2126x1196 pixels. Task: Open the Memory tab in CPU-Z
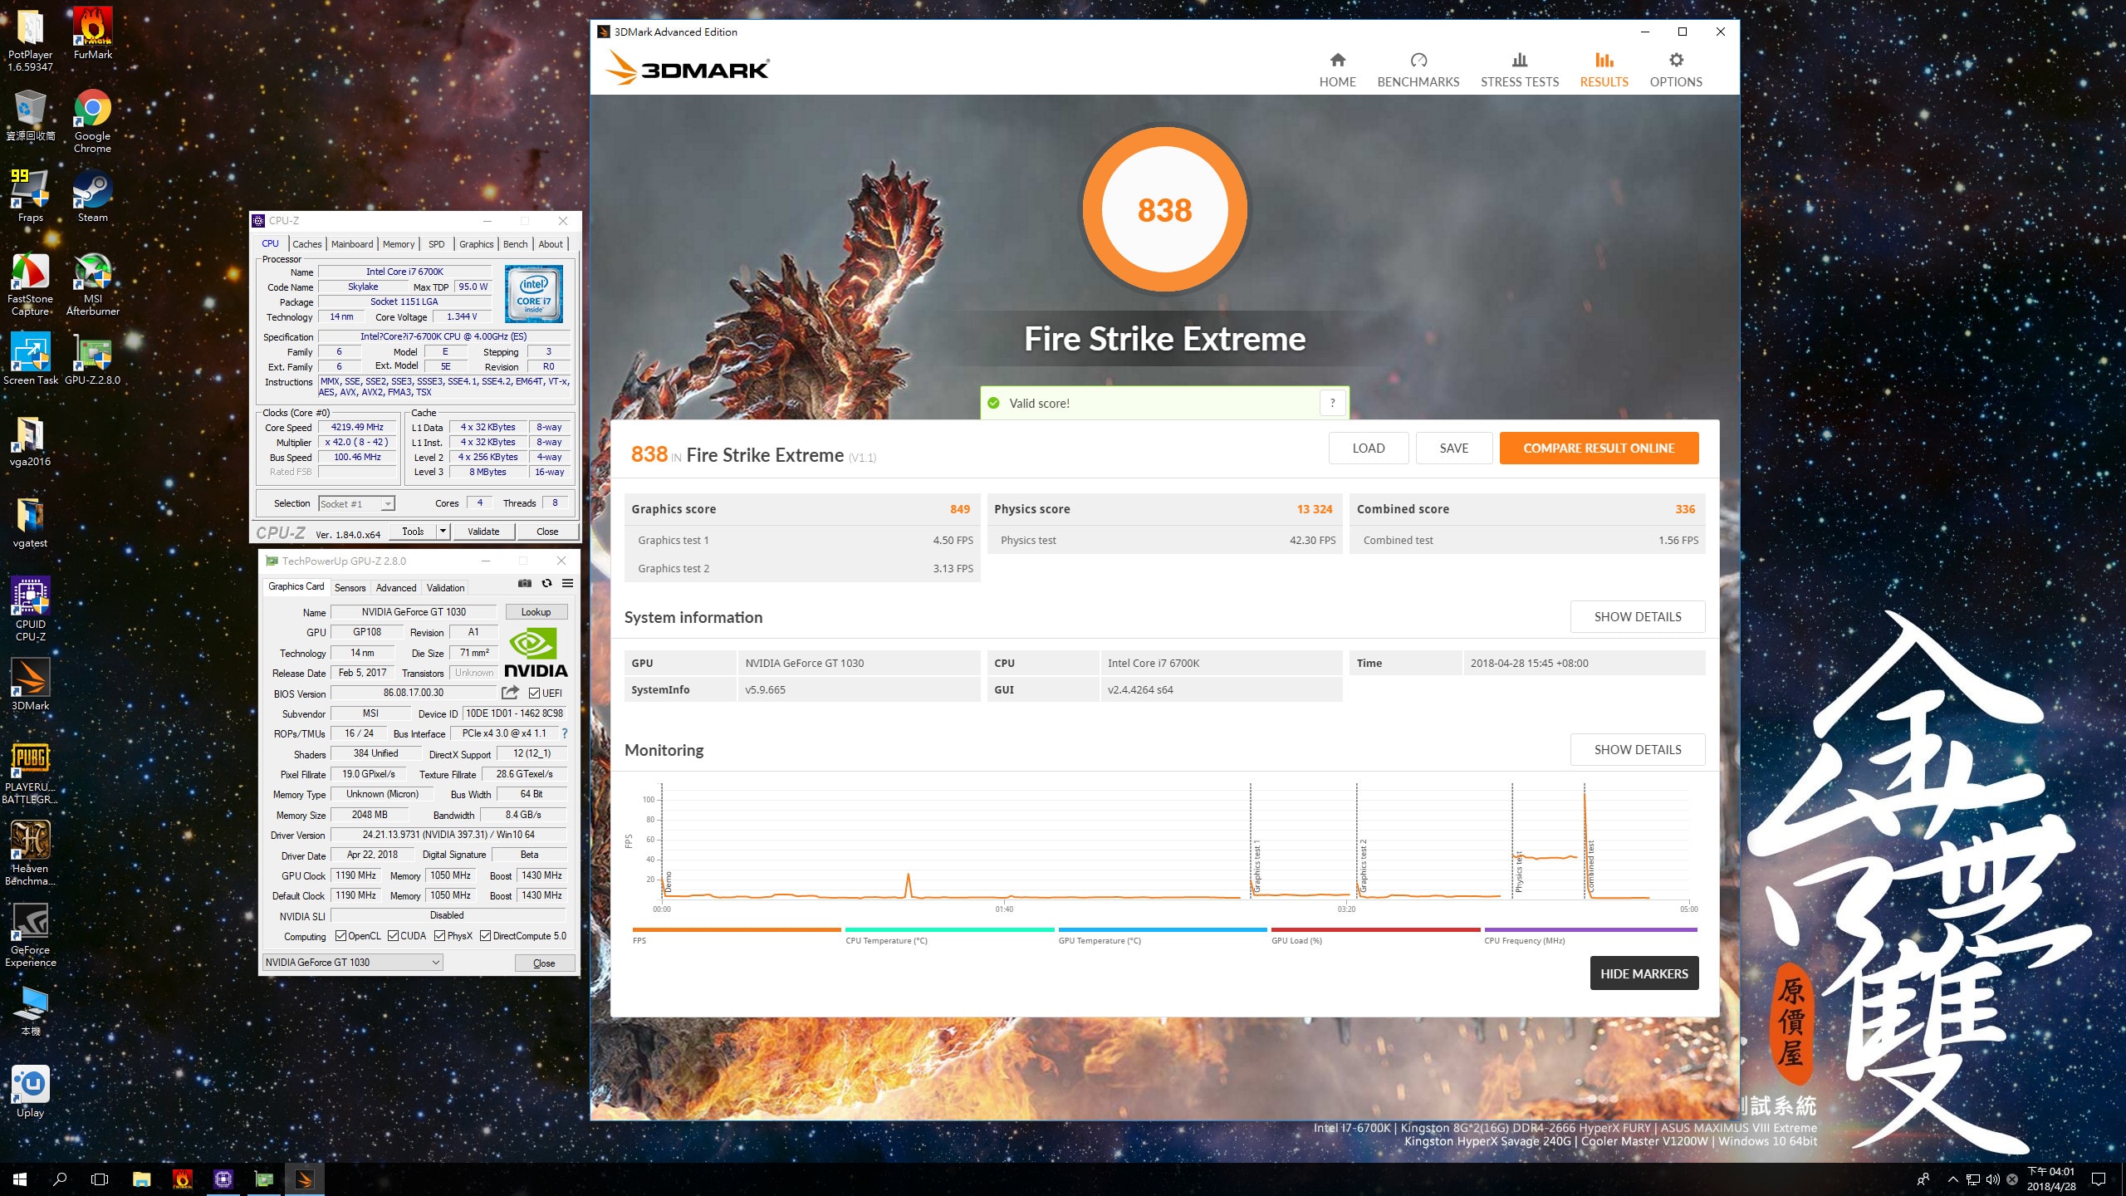399,244
